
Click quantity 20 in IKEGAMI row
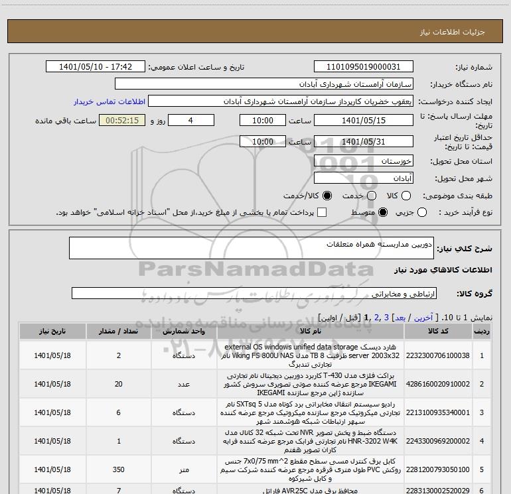[119, 384]
